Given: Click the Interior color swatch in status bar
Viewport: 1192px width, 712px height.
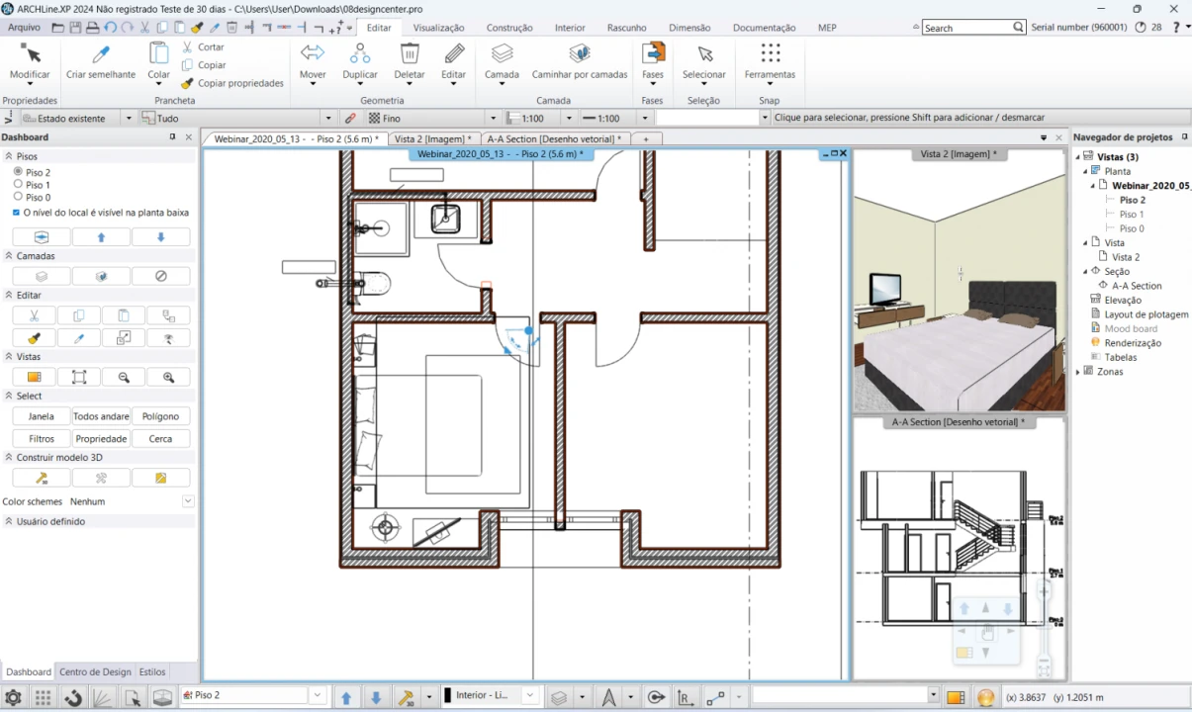Looking at the screenshot, I should tap(447, 696).
